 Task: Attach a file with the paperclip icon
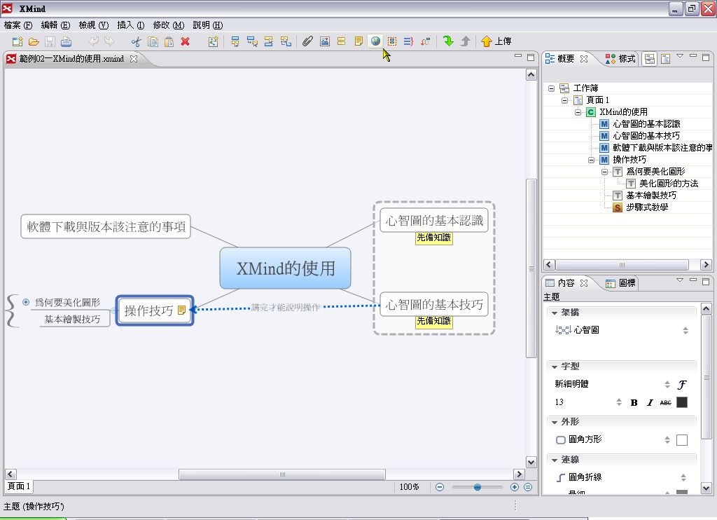pos(308,41)
